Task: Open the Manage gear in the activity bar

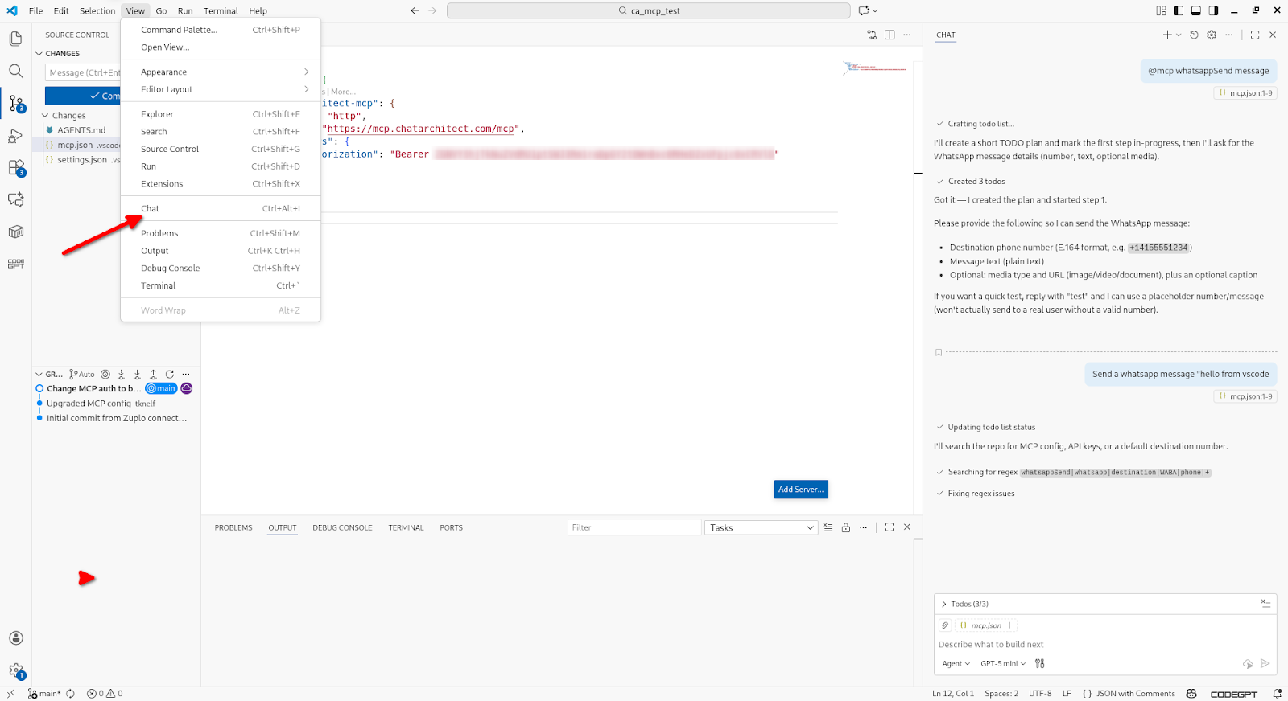Action: coord(15,670)
